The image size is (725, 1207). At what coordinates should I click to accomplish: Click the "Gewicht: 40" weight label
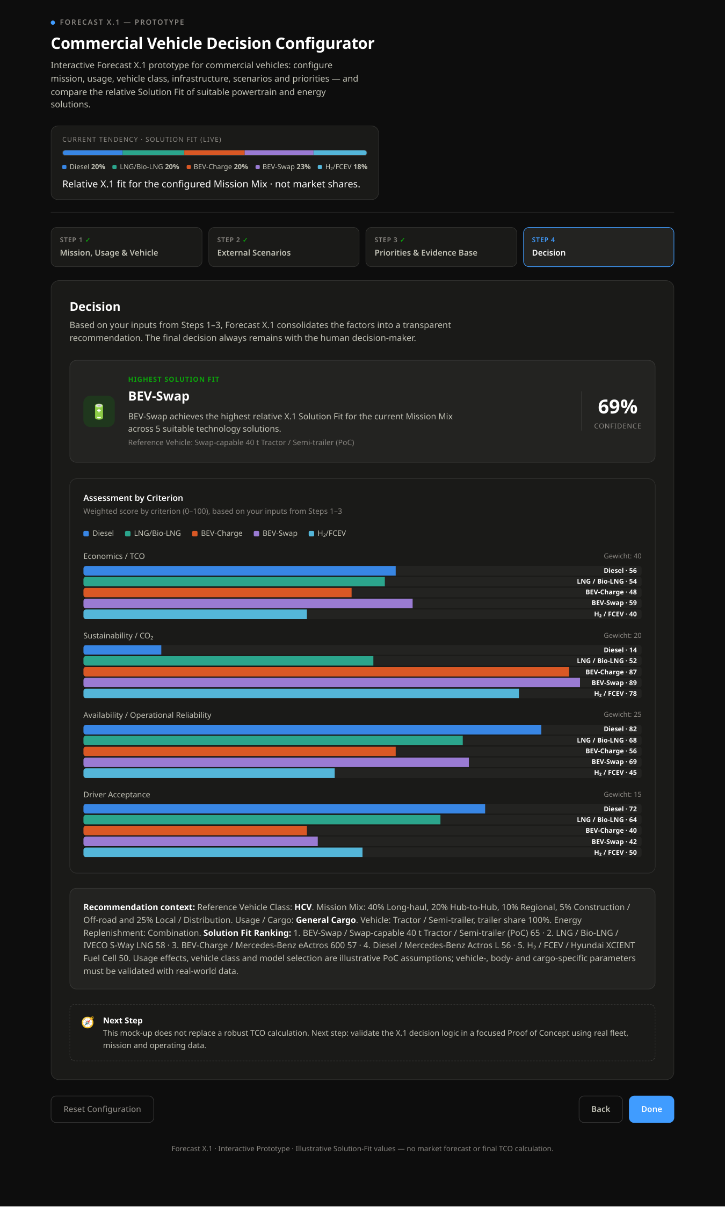coord(622,556)
